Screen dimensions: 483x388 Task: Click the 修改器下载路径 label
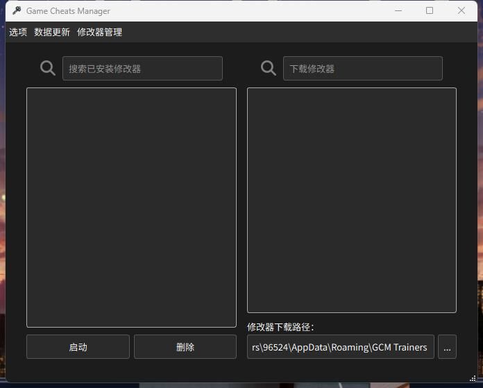click(280, 327)
